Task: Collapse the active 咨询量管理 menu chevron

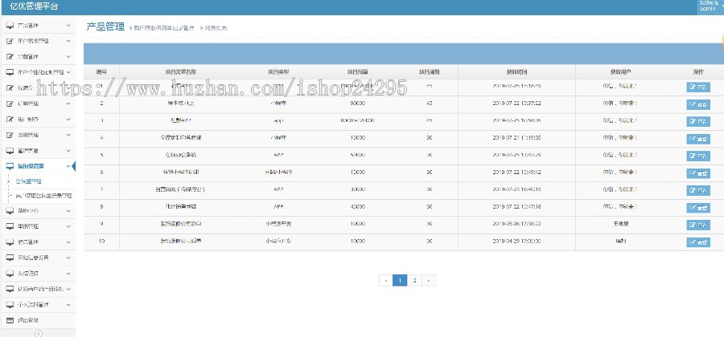Action: pos(68,166)
